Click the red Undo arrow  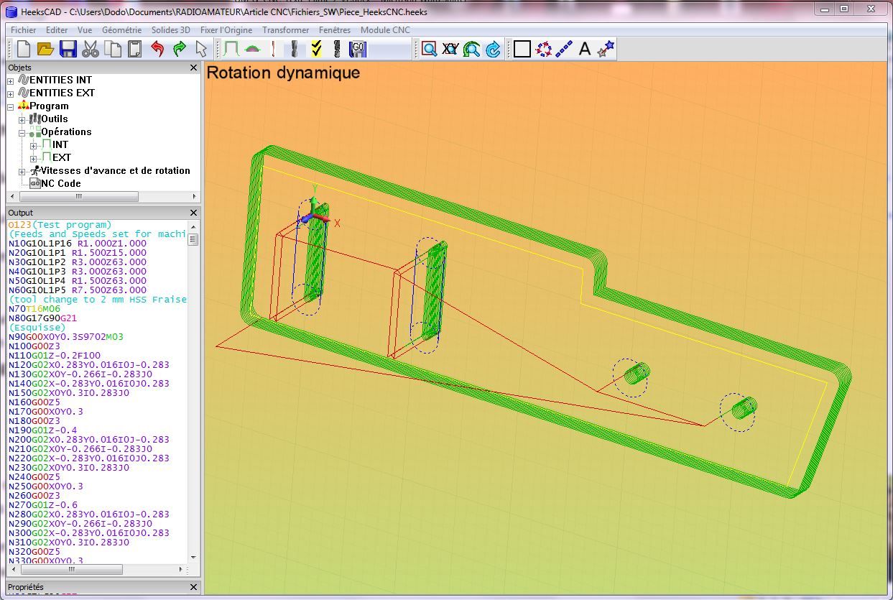(157, 49)
